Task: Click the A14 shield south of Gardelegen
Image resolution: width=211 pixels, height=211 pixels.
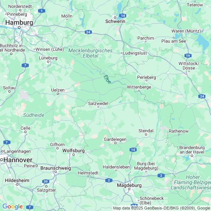Action: click(x=133, y=150)
